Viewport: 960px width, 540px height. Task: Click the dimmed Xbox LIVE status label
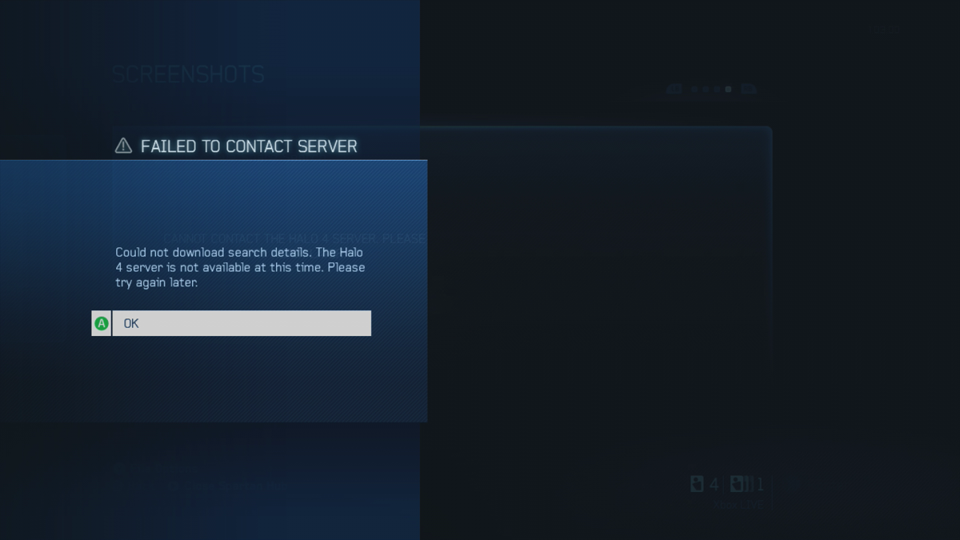(x=738, y=505)
